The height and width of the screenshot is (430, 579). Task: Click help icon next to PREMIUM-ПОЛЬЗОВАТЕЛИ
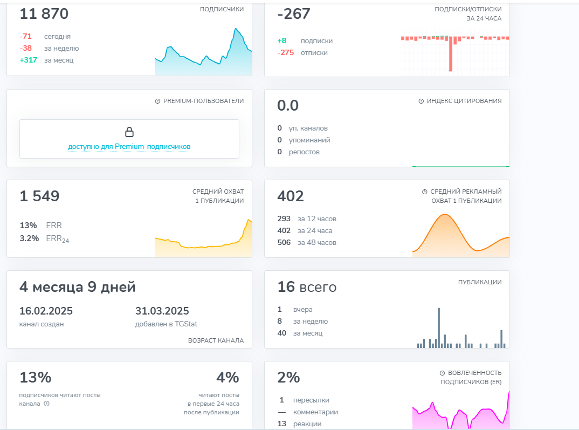click(x=157, y=101)
